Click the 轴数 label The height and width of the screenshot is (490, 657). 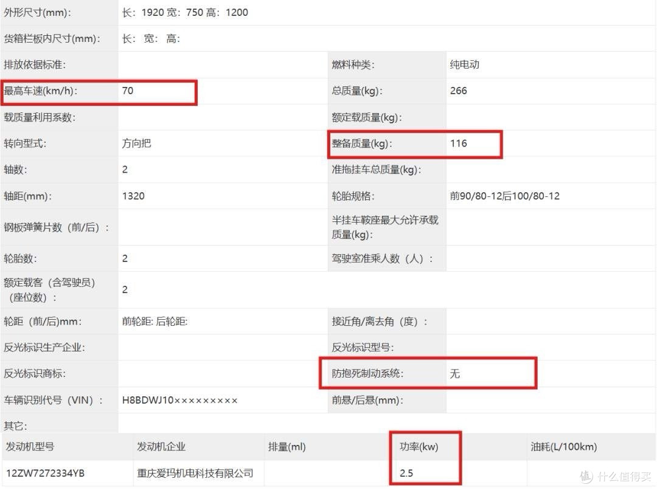click(15, 170)
